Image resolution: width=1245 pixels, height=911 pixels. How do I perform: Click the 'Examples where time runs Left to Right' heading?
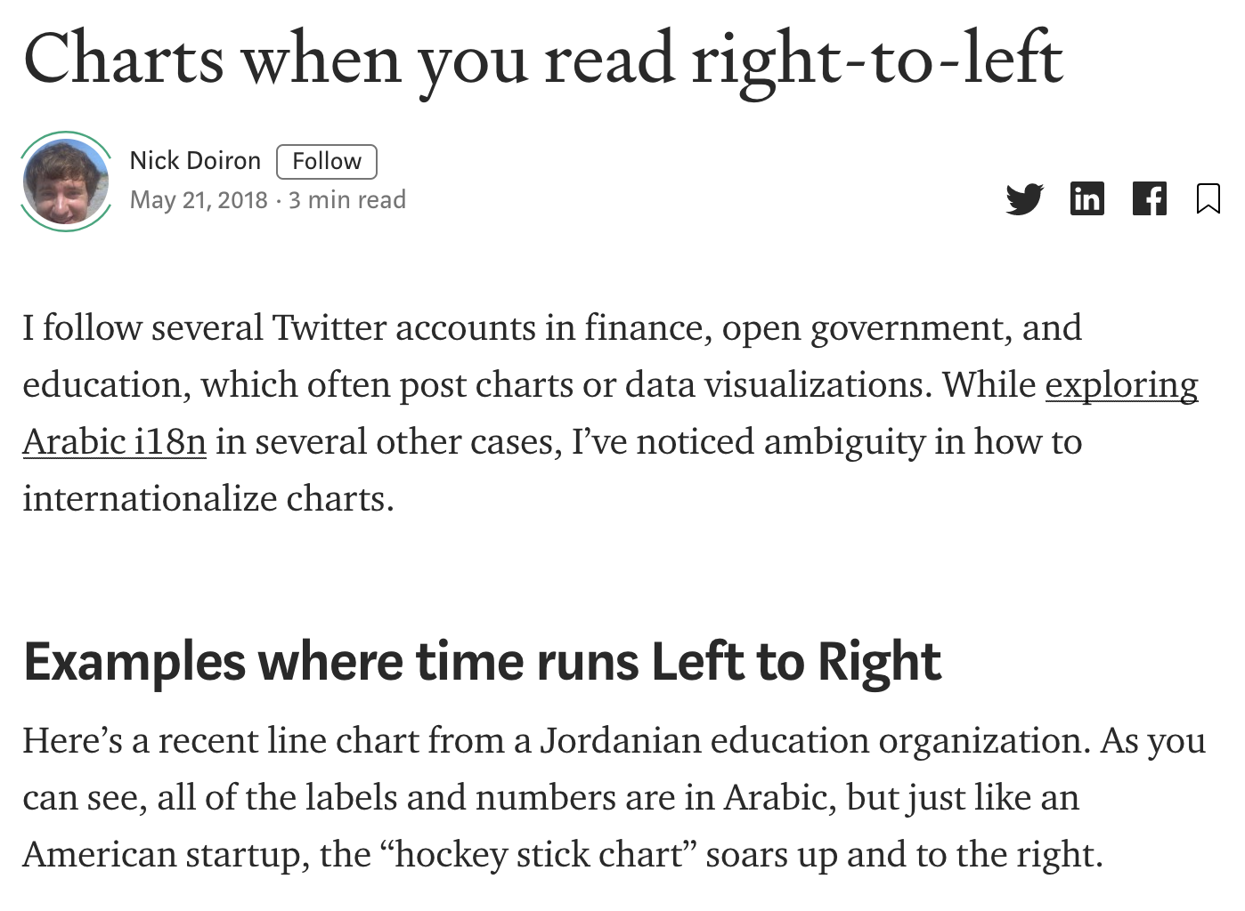pos(482,662)
